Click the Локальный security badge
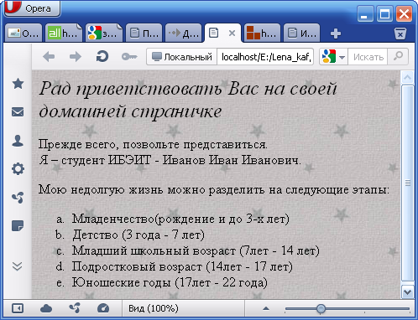This screenshot has height=320, width=418. point(182,57)
